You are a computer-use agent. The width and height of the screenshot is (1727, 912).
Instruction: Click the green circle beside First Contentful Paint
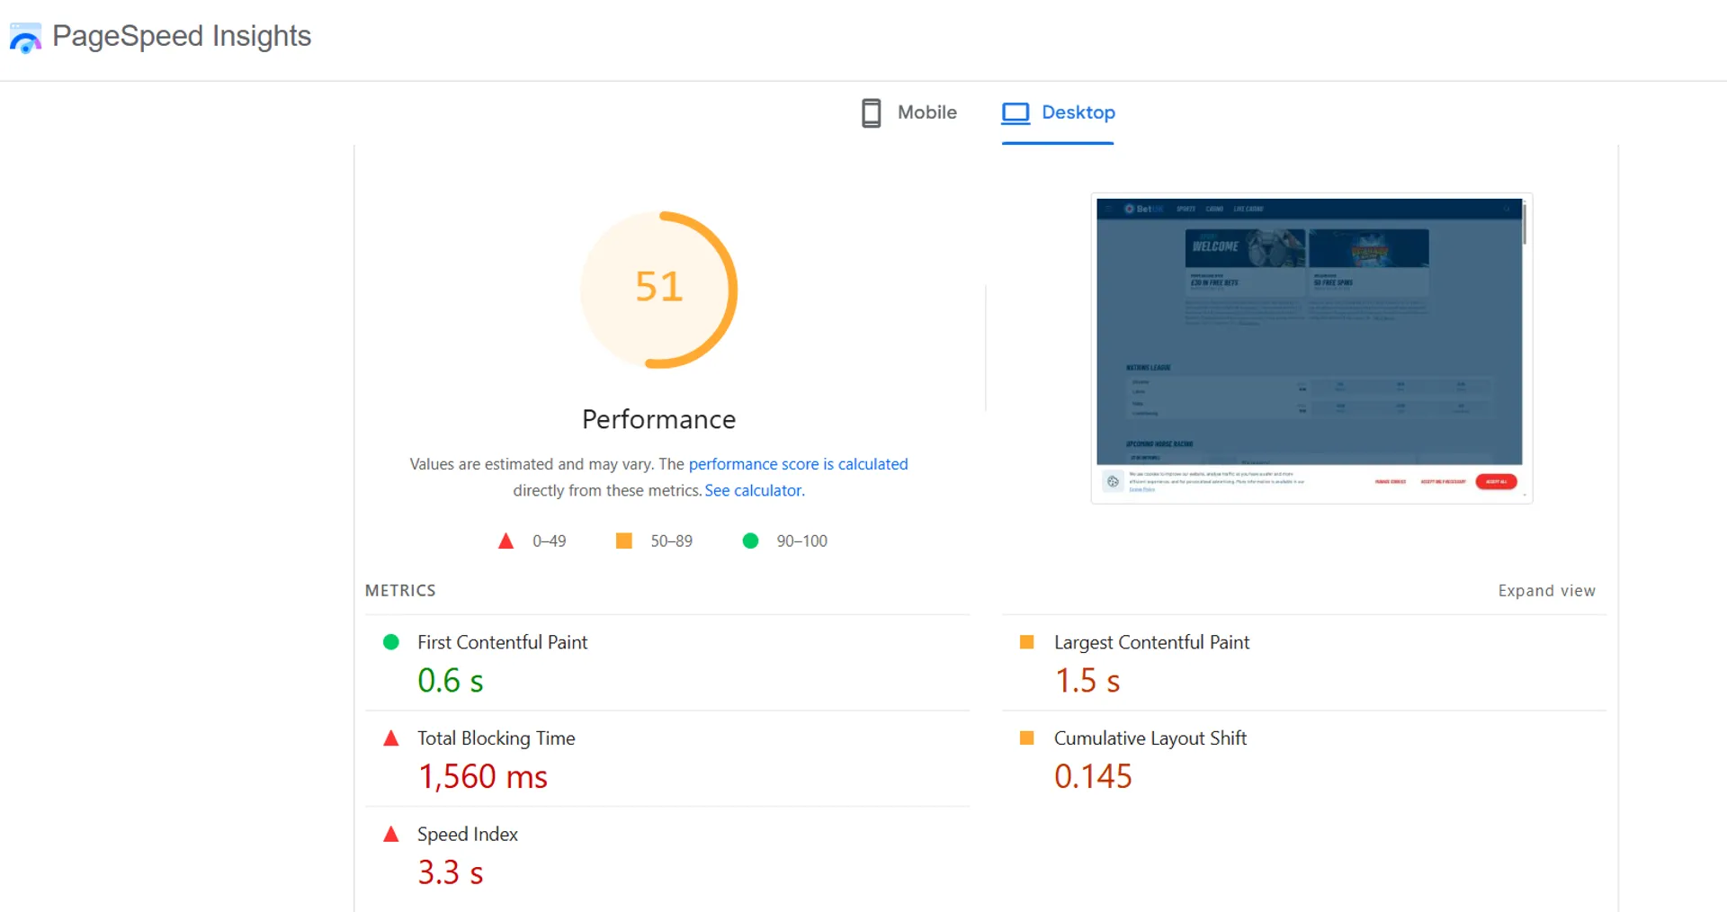390,641
